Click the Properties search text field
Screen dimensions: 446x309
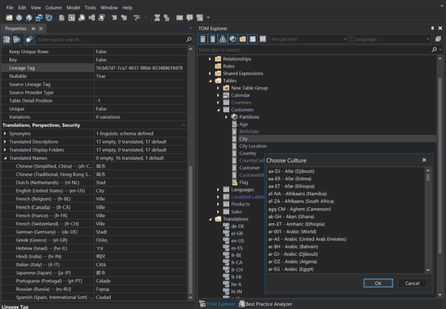tap(110, 40)
